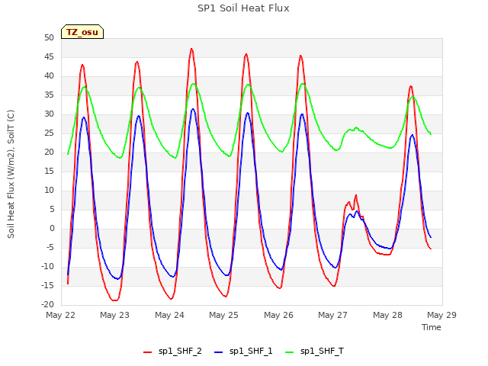The image size is (488, 366).
Task: Click the May 24 x-axis tick label
Action: click(169, 315)
